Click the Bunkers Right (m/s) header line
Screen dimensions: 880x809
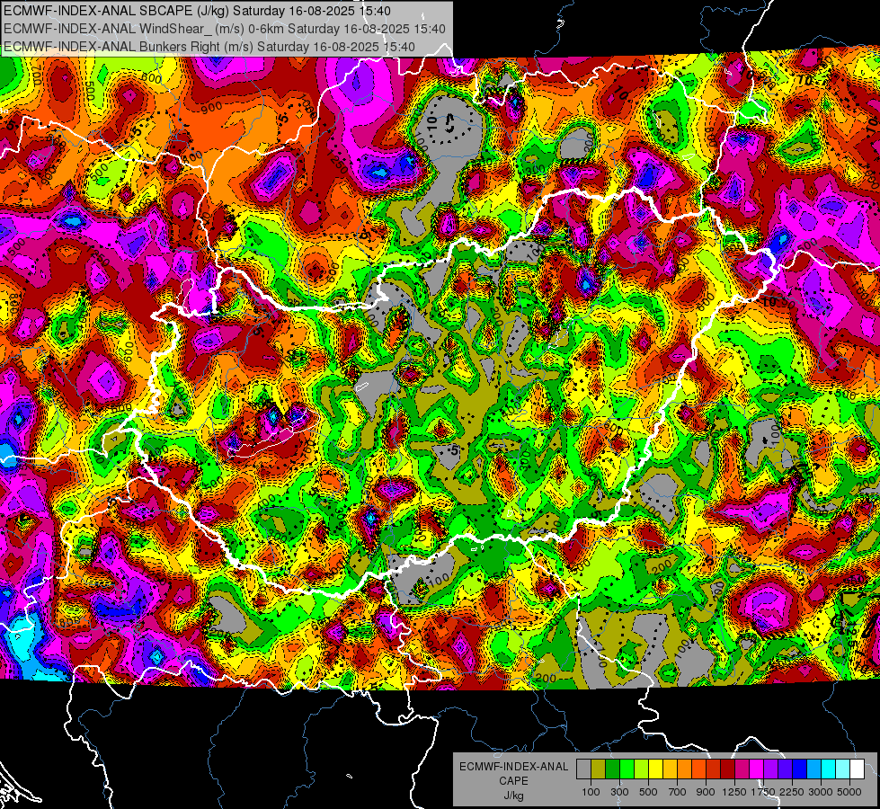tap(209, 47)
